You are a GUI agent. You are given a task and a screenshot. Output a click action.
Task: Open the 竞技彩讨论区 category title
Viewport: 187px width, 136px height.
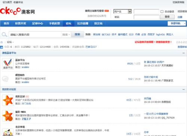[x=9, y=89]
